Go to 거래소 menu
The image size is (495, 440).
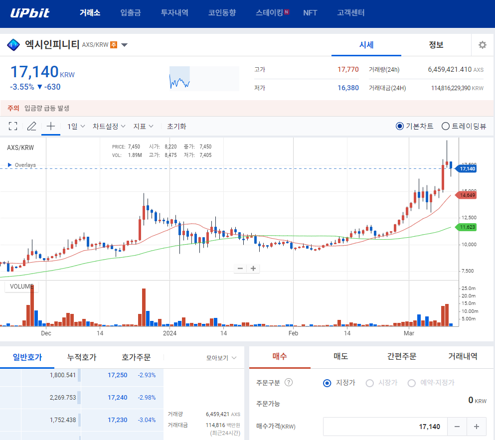pyautogui.click(x=90, y=12)
